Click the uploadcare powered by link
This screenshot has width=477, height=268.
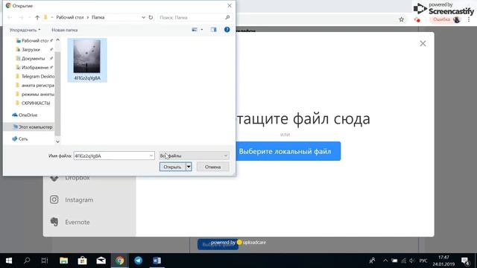coord(238,243)
